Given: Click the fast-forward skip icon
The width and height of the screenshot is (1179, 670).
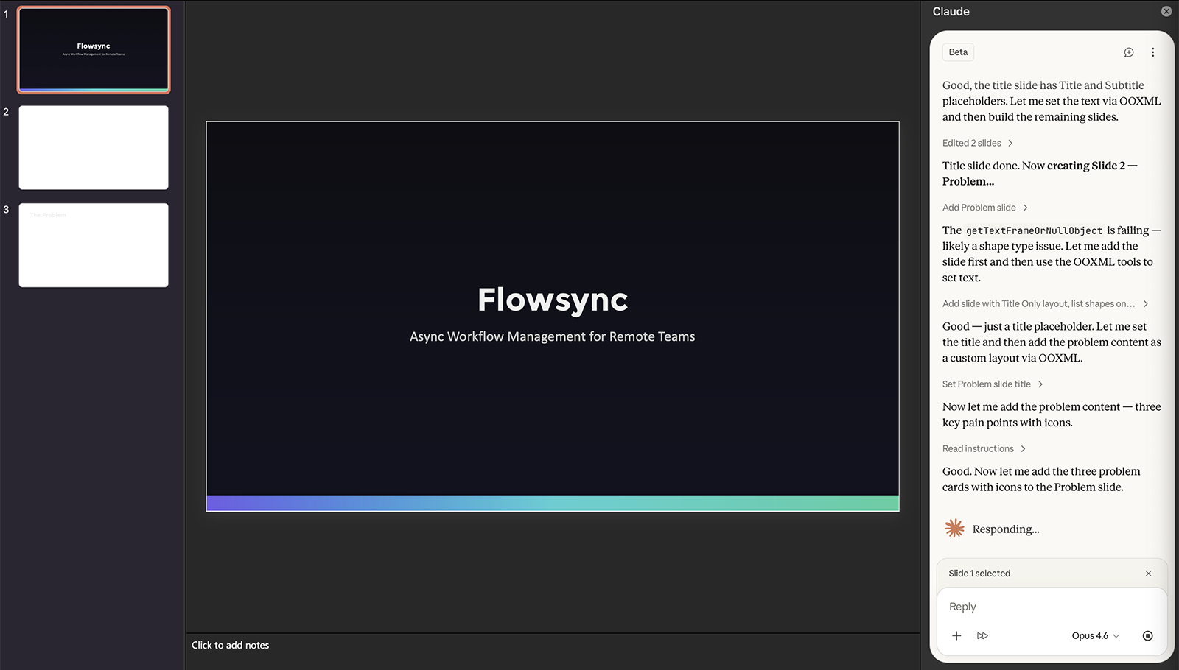Looking at the screenshot, I should [x=982, y=635].
